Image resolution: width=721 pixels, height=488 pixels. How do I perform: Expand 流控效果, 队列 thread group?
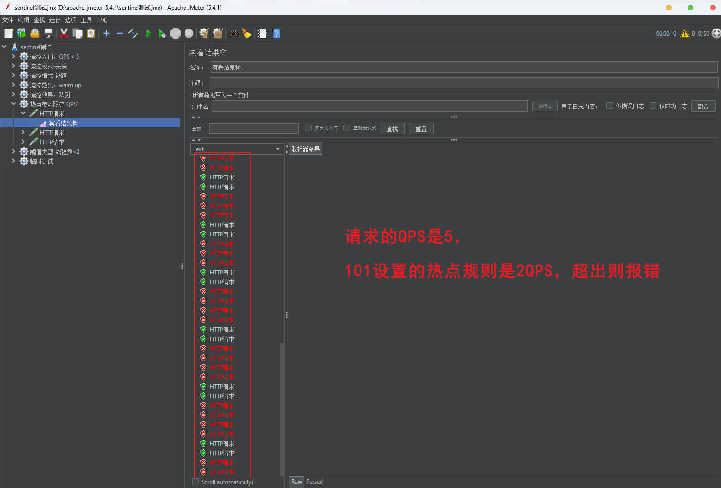coord(13,94)
